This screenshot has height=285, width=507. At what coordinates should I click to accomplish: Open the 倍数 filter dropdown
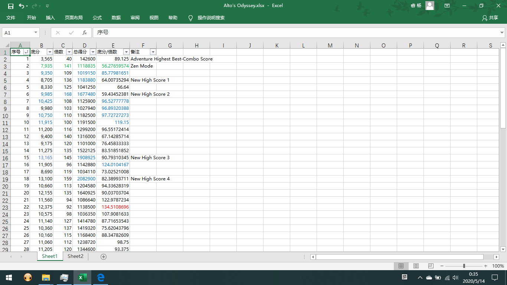69,52
